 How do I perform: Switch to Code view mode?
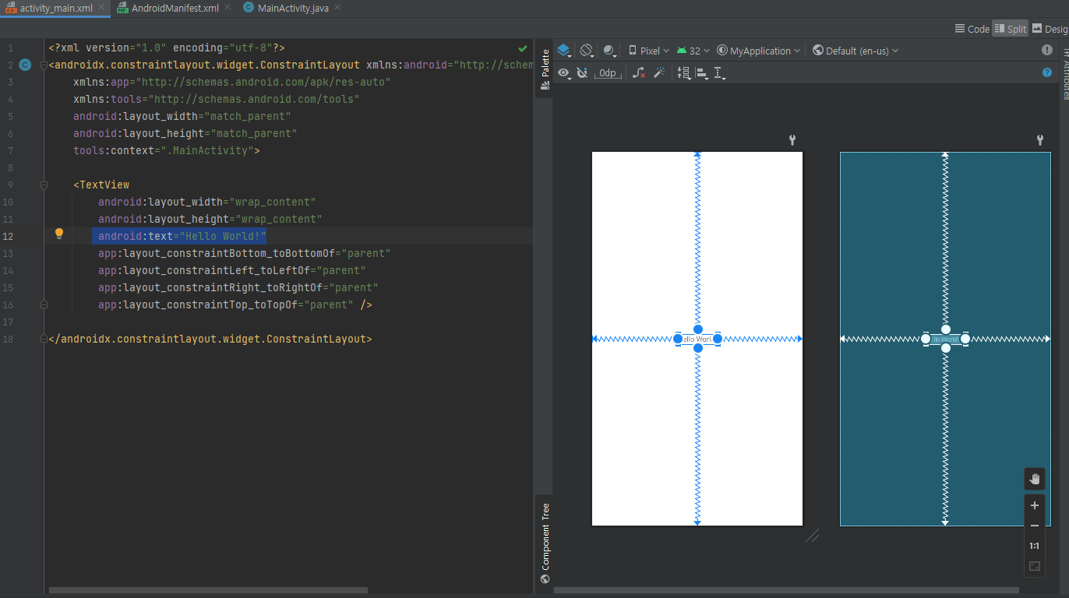point(972,29)
